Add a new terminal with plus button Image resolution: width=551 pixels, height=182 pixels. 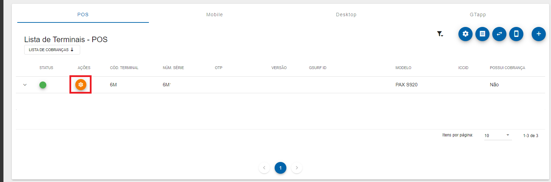pyautogui.click(x=538, y=34)
